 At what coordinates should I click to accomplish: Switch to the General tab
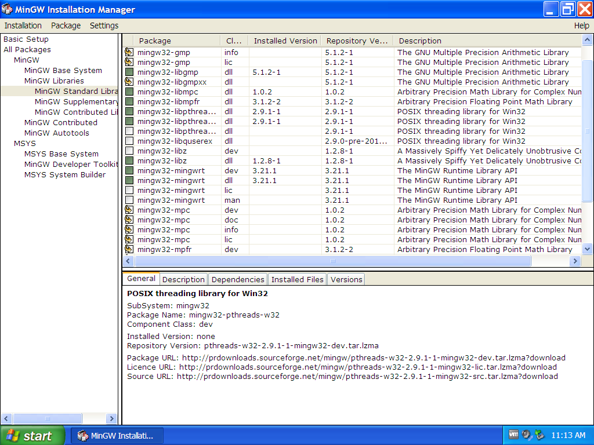(142, 279)
